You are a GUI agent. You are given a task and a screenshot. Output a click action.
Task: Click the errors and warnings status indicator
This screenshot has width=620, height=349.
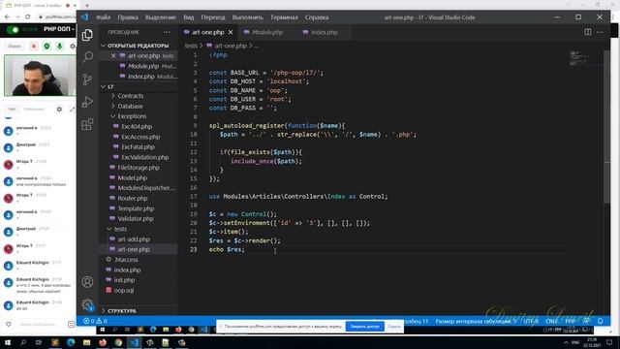pos(95,321)
